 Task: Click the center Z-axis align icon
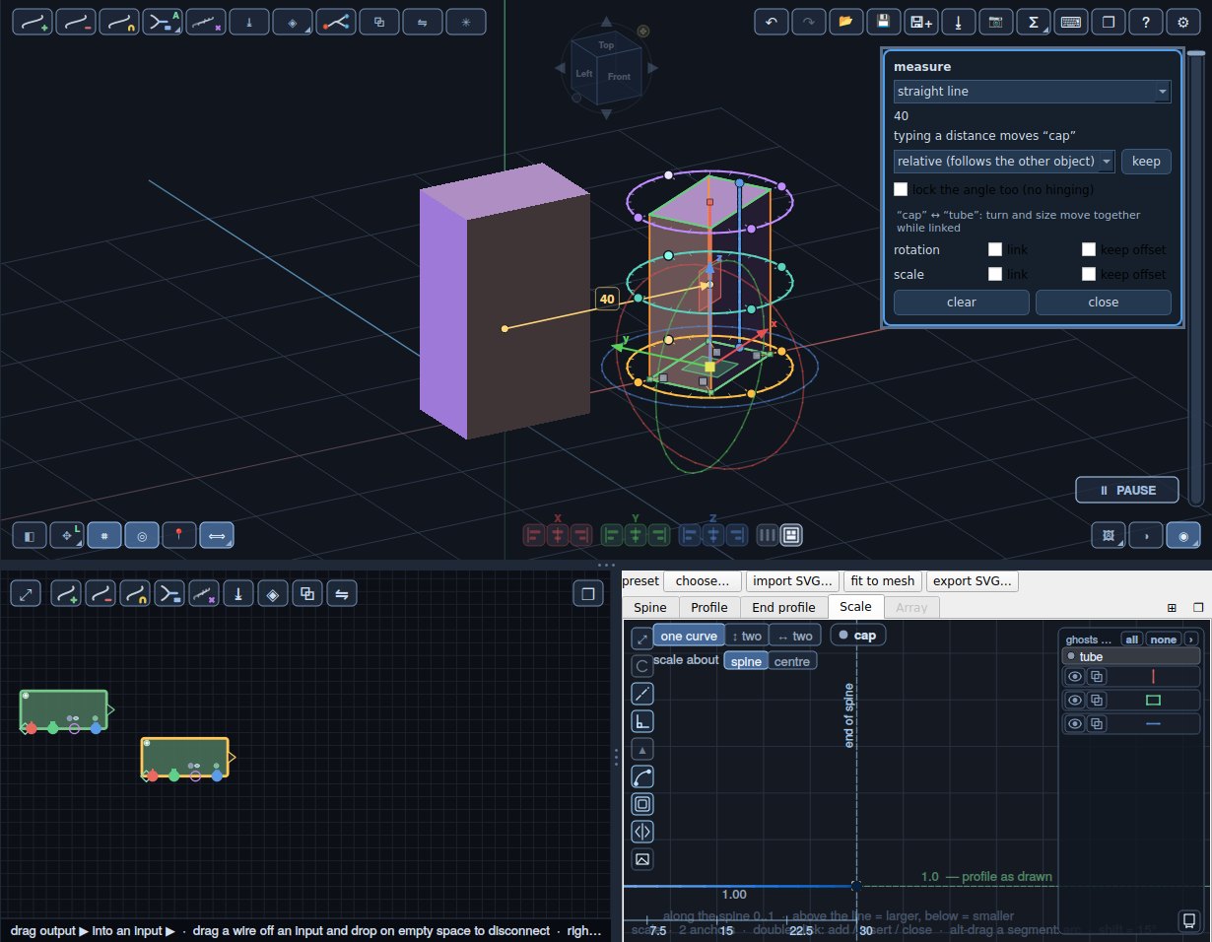713,535
